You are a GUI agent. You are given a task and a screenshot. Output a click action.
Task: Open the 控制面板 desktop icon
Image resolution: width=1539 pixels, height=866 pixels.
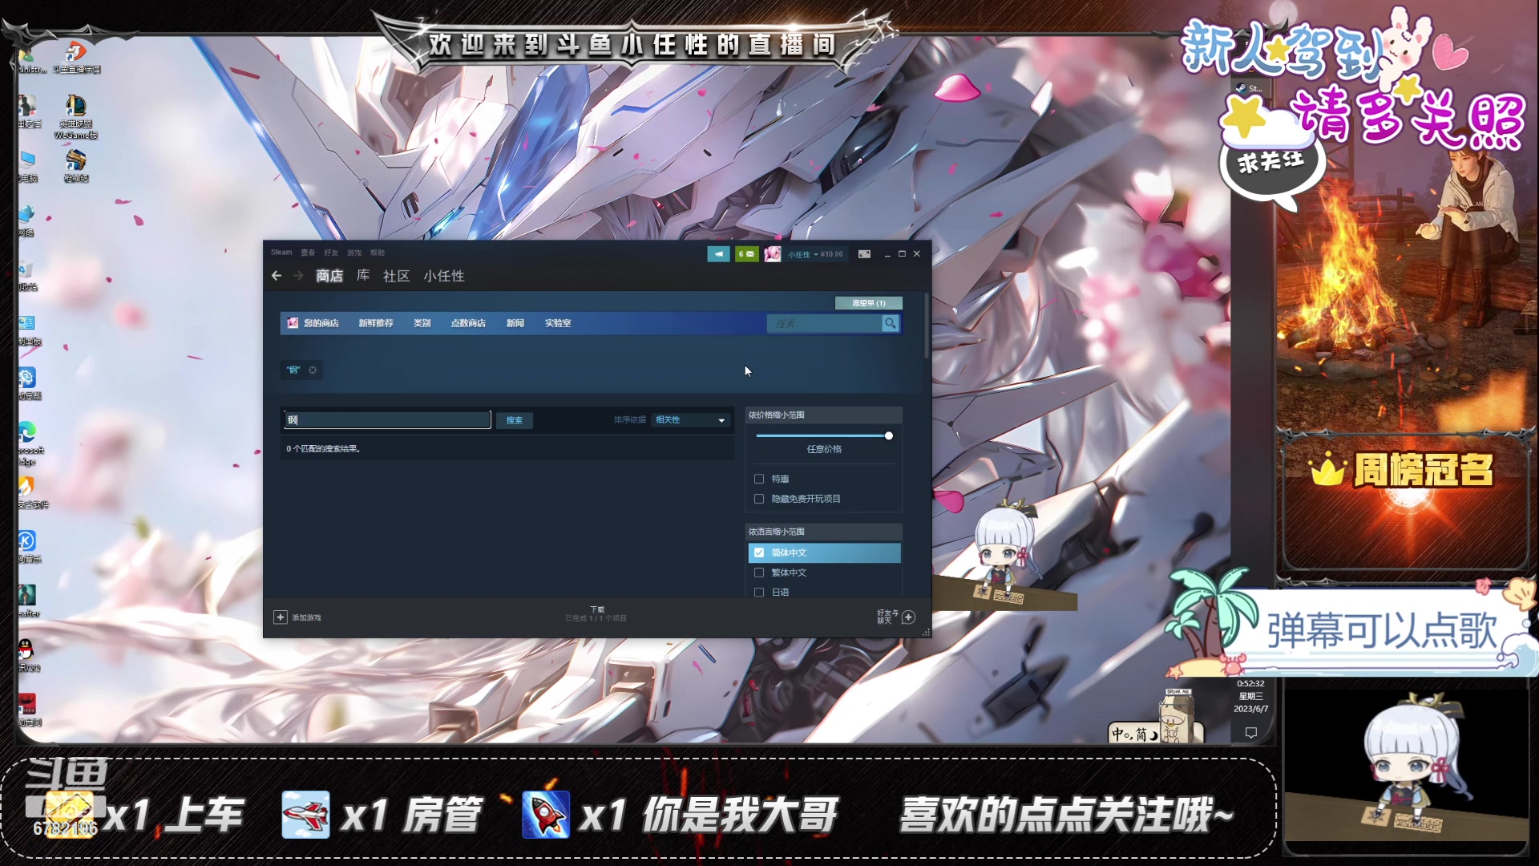[x=28, y=329]
